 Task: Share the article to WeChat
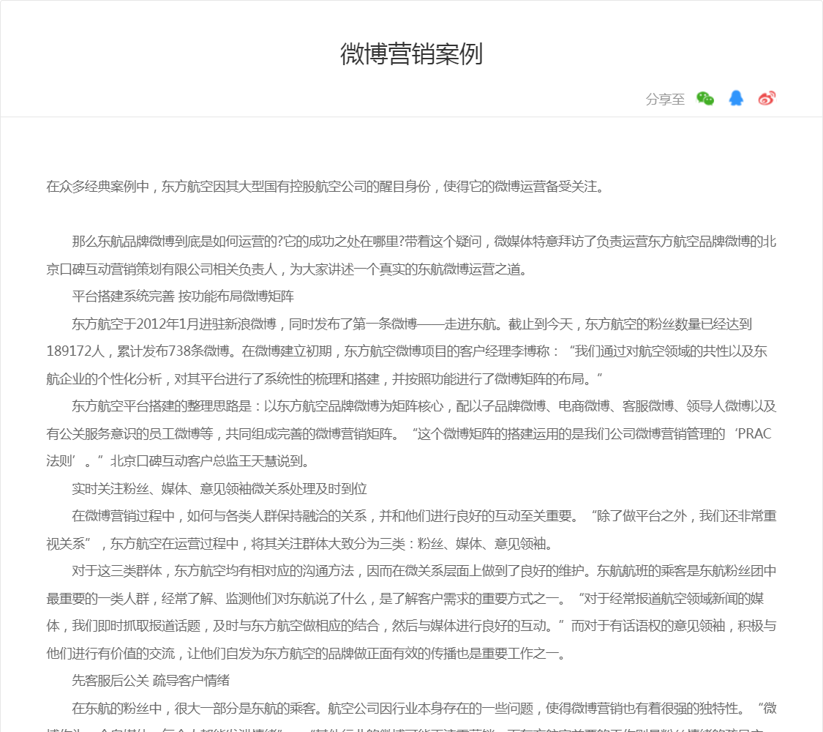[705, 98]
